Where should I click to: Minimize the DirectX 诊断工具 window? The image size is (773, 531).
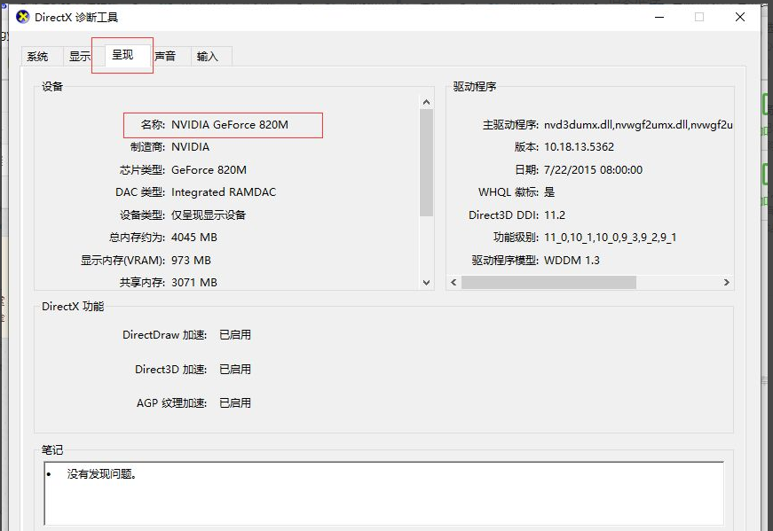click(659, 16)
